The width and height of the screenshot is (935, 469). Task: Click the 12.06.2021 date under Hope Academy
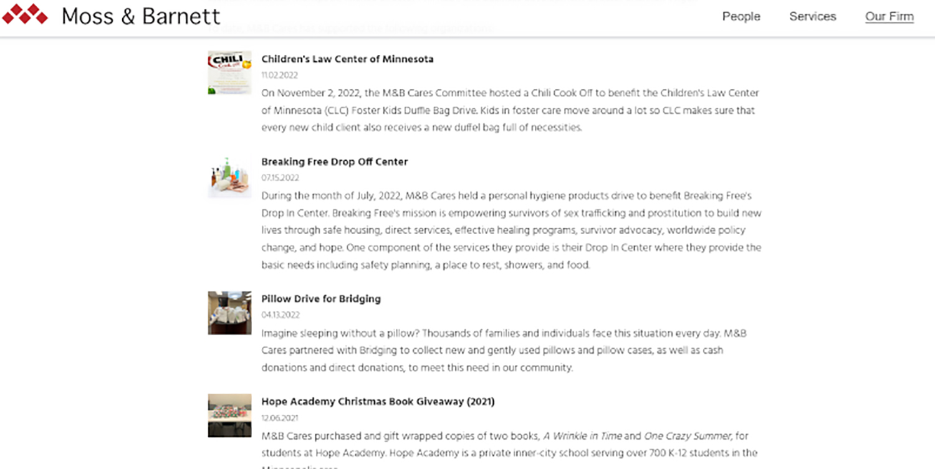(x=279, y=417)
